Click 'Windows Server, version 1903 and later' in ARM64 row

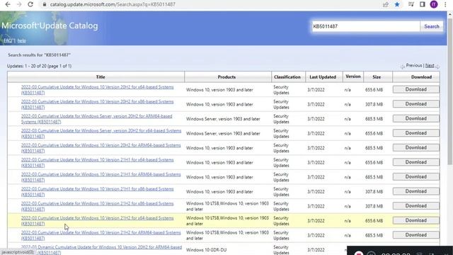click(x=223, y=119)
